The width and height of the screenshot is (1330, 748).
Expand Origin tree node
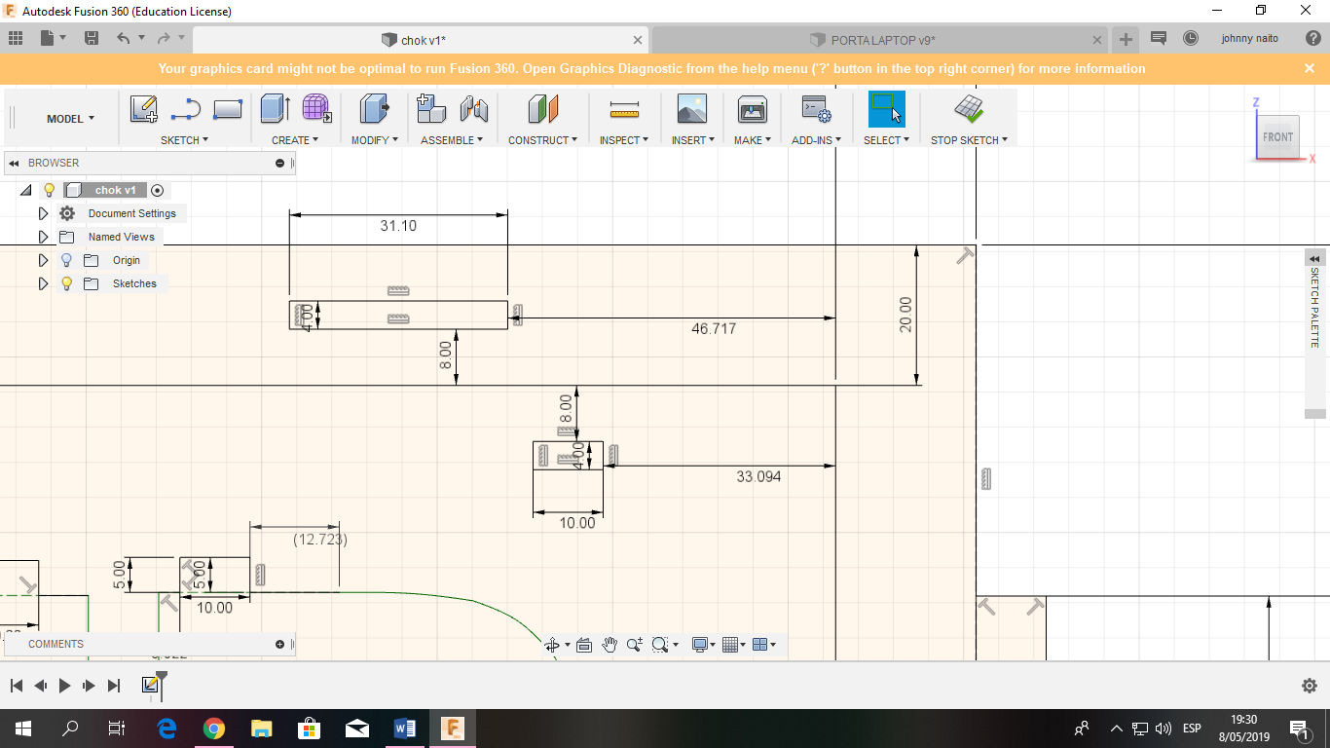43,260
